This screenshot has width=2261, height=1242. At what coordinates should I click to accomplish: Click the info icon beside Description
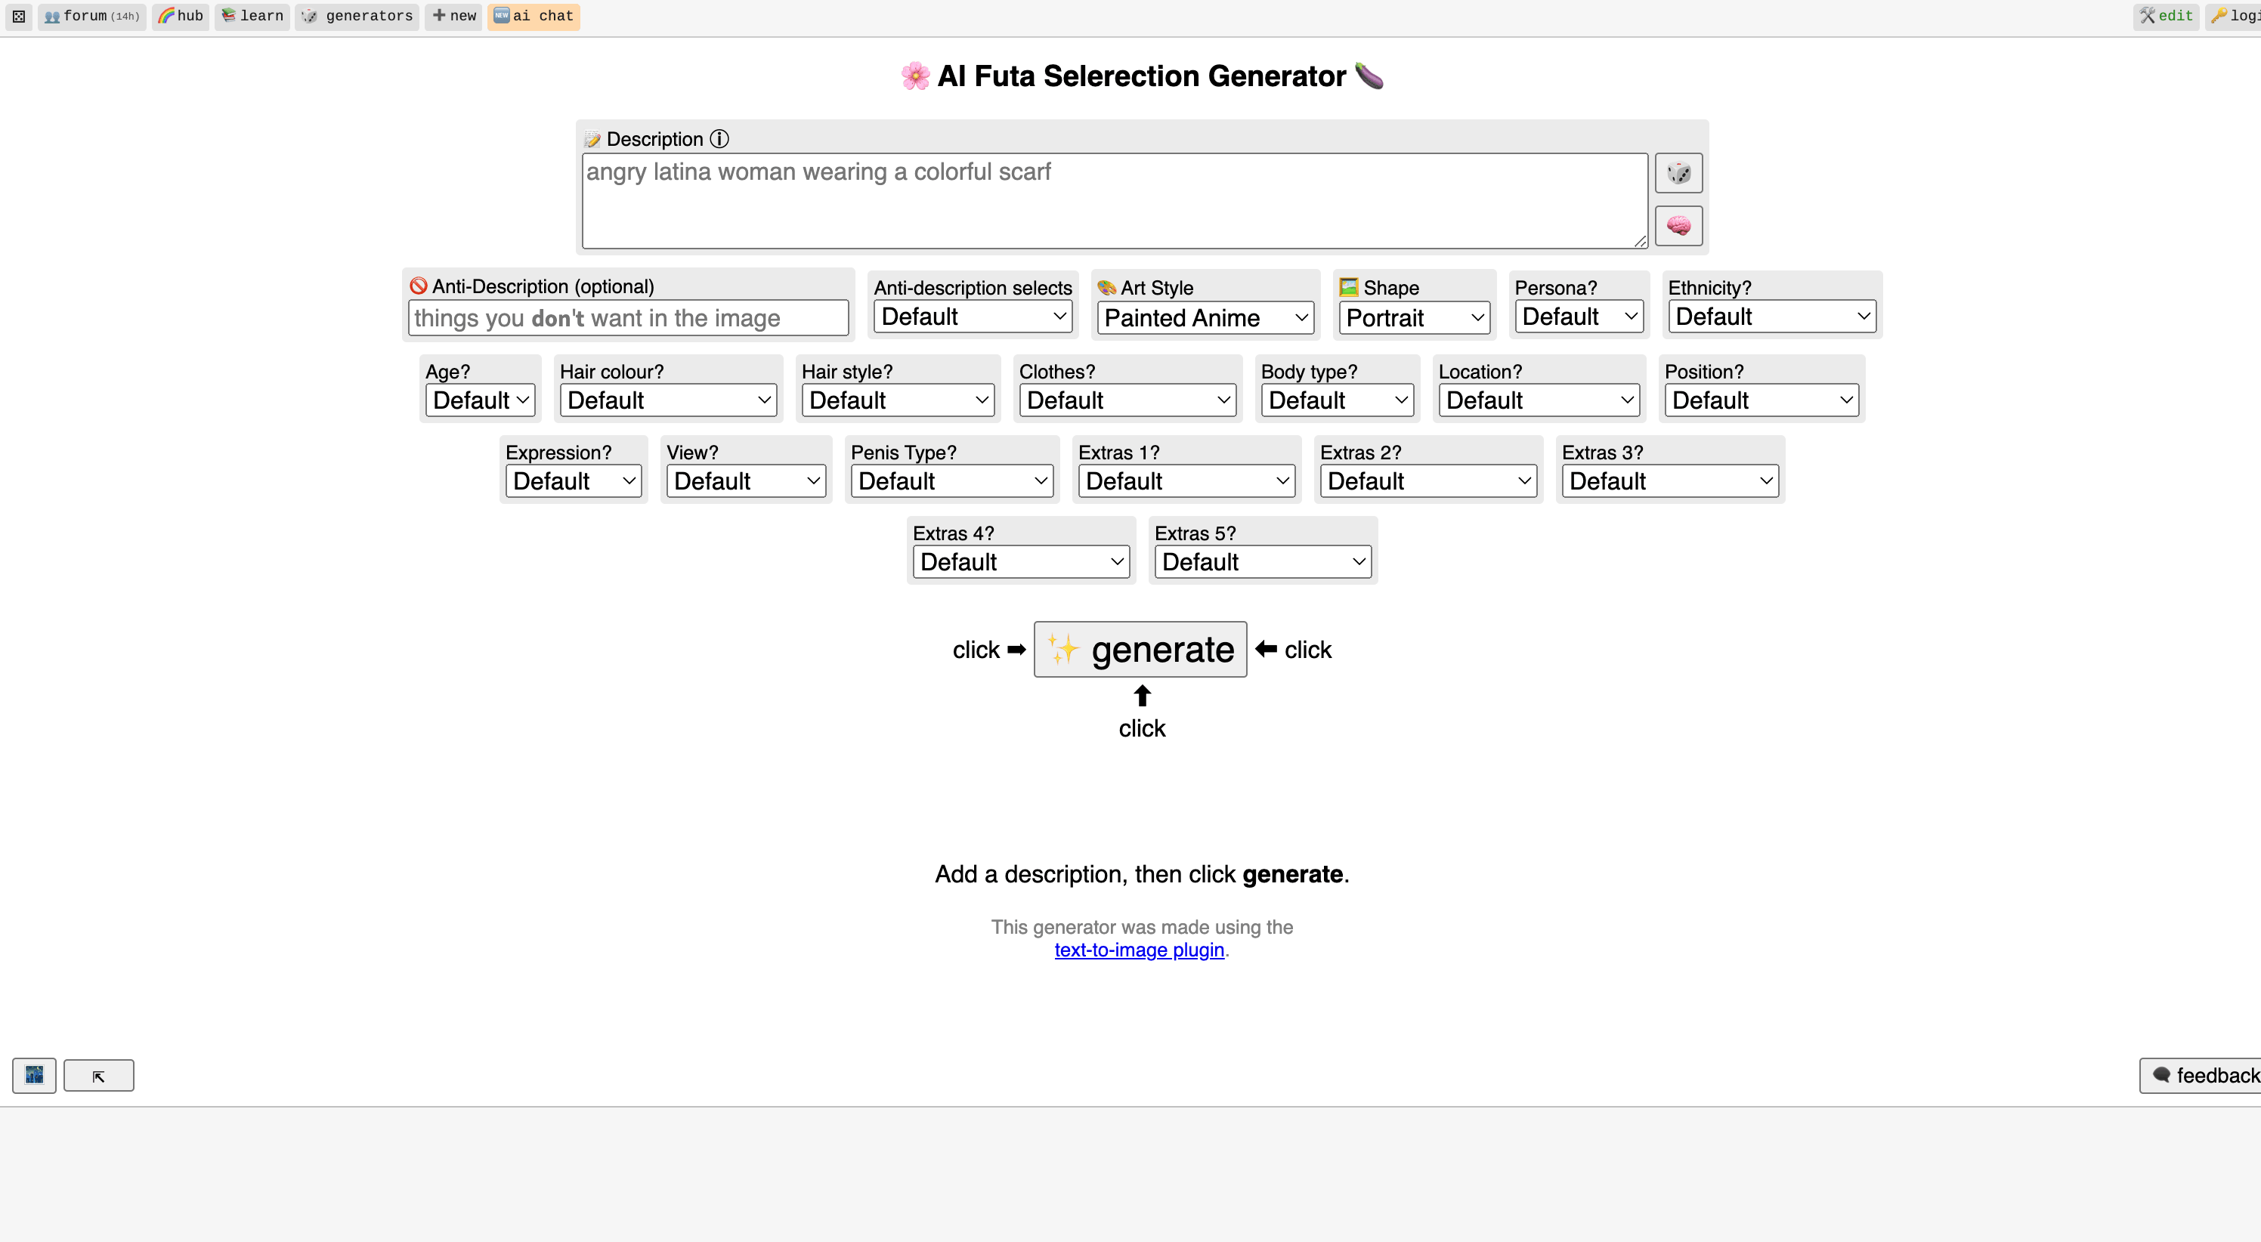[x=719, y=139]
